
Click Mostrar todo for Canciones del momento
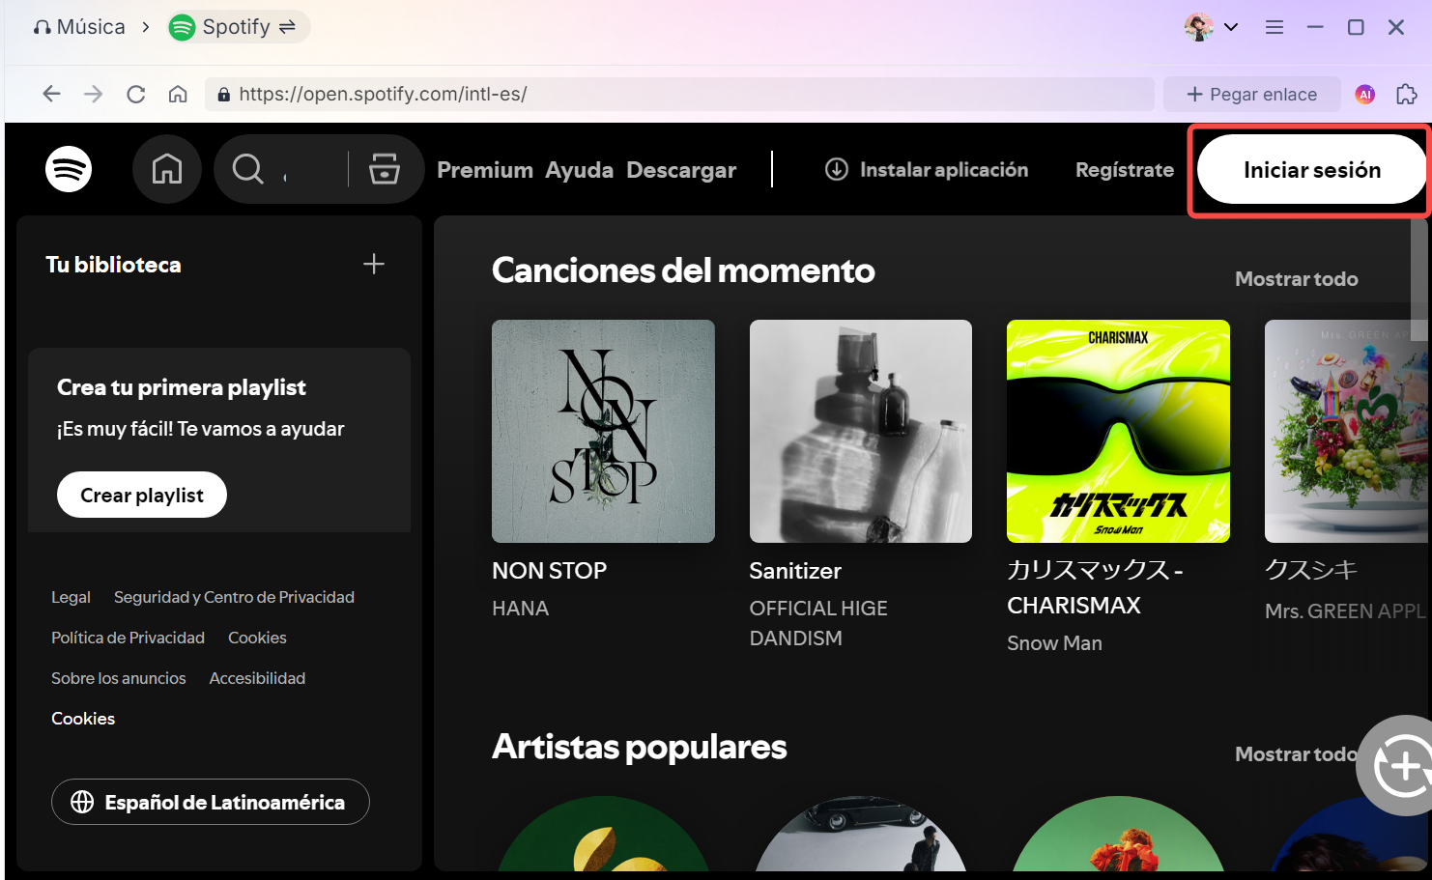pos(1296,279)
